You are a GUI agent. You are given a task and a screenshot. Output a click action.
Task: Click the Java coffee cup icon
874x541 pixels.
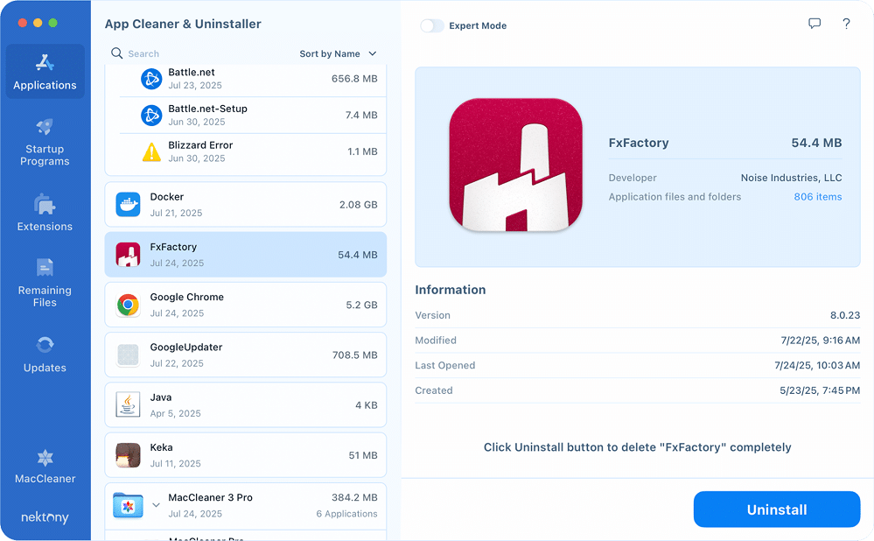point(129,405)
